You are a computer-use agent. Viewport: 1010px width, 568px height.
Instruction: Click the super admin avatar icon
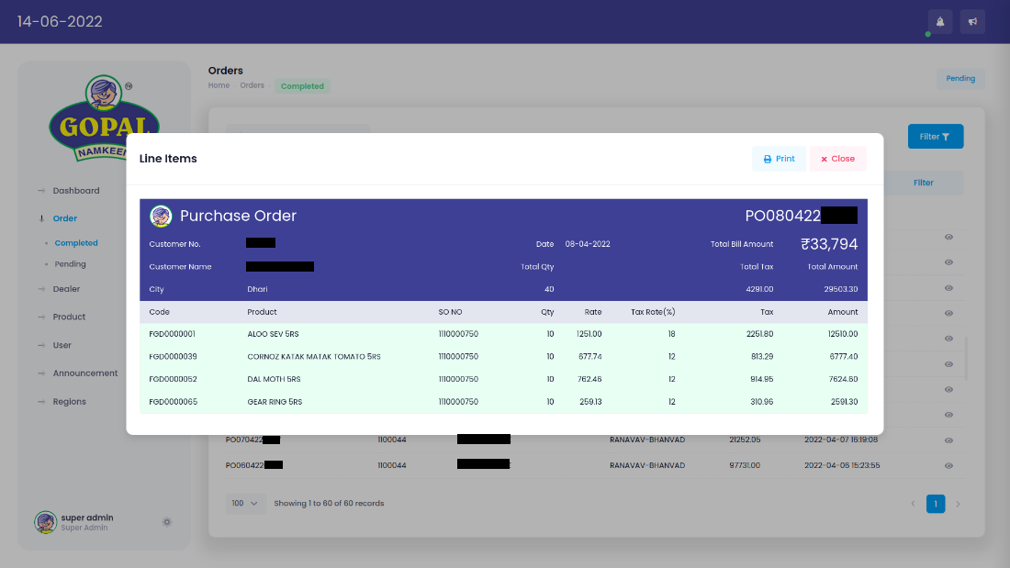(45, 521)
